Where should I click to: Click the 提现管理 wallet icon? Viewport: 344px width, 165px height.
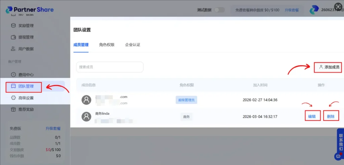pyautogui.click(x=13, y=37)
